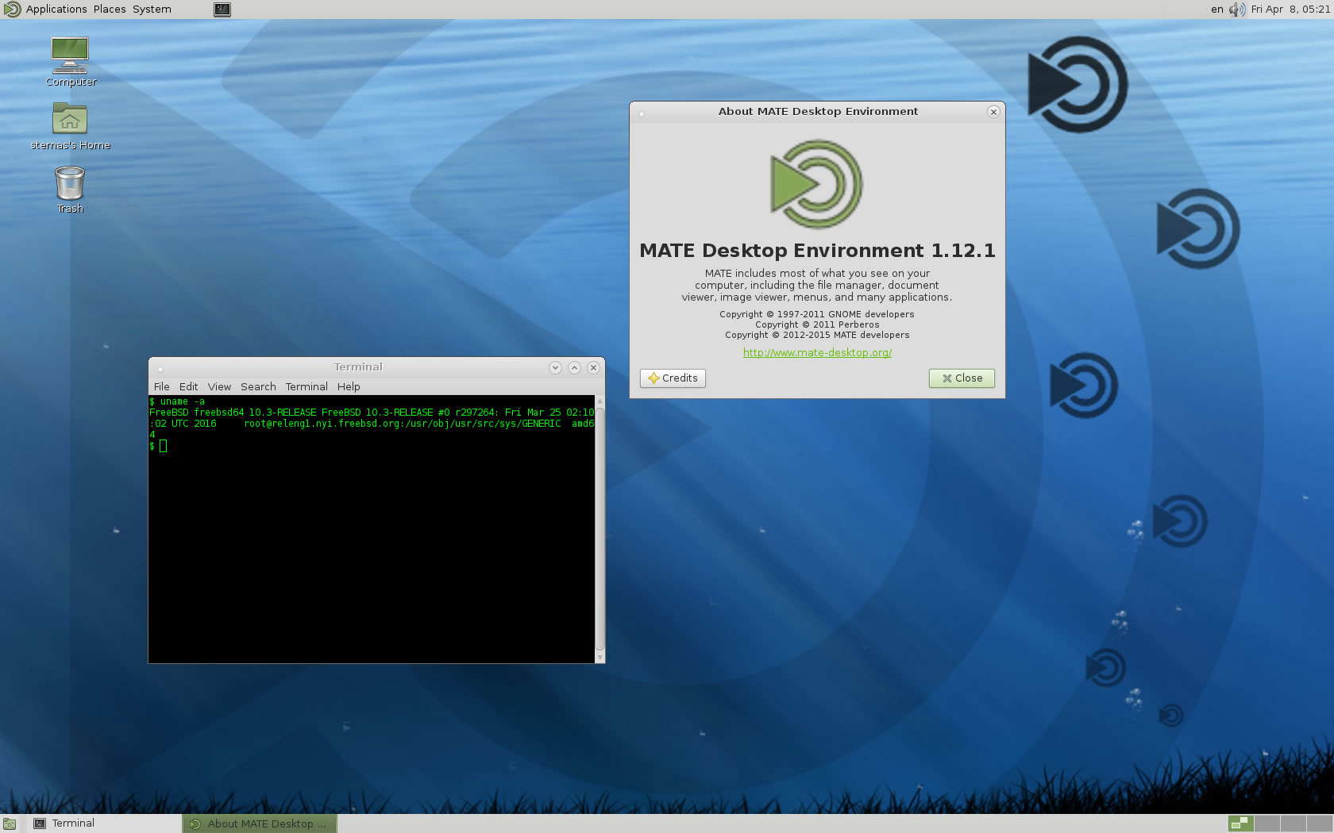Select sternas's Home folder icon
Image resolution: width=1334 pixels, height=833 pixels.
(70, 127)
